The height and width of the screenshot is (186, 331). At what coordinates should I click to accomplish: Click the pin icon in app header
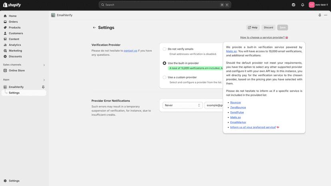pos(320,15)
